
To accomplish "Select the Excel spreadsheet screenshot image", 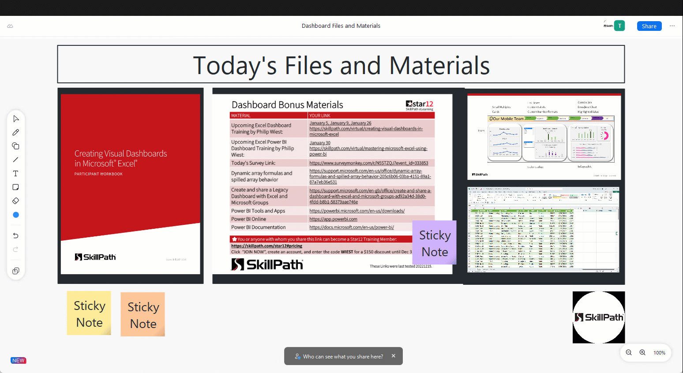I will click(544, 230).
